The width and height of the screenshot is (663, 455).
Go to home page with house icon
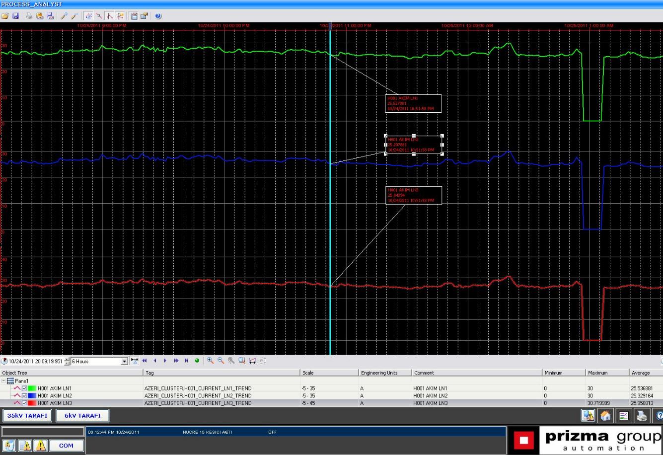coord(605,416)
